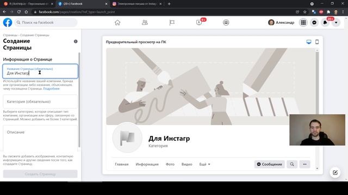Select the Фото tab in preview
348x195 pixels.
pyautogui.click(x=170, y=164)
